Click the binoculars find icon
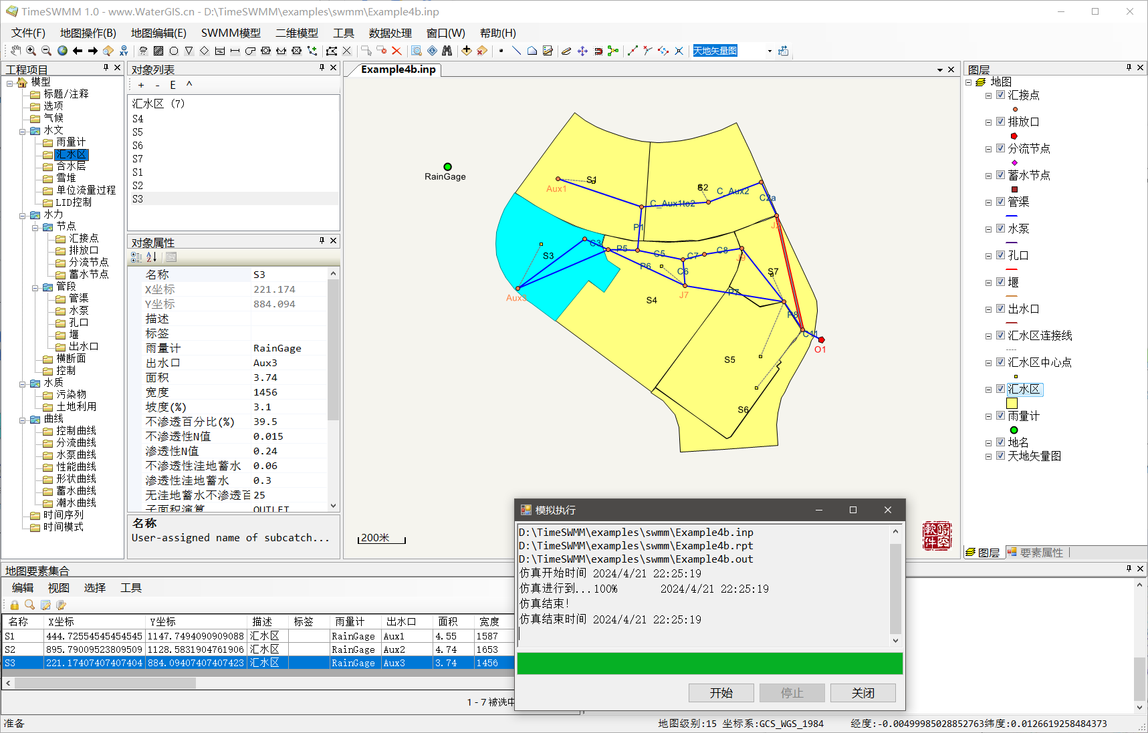This screenshot has height=733, width=1148. (x=447, y=51)
